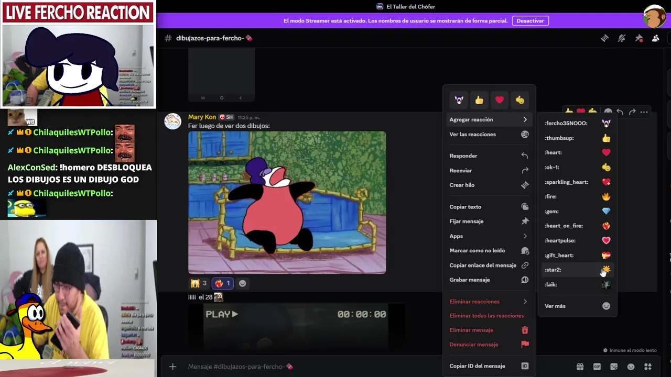Expand the Agregar reacción submenu
Viewport: 671px width, 377px height.
coord(489,119)
